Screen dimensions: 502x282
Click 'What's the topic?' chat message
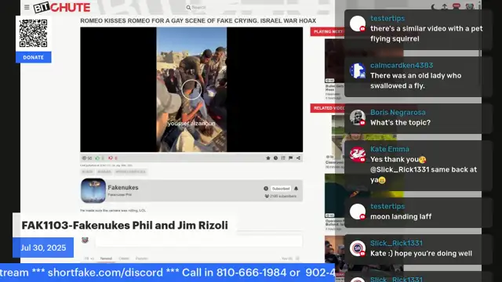coord(400,123)
